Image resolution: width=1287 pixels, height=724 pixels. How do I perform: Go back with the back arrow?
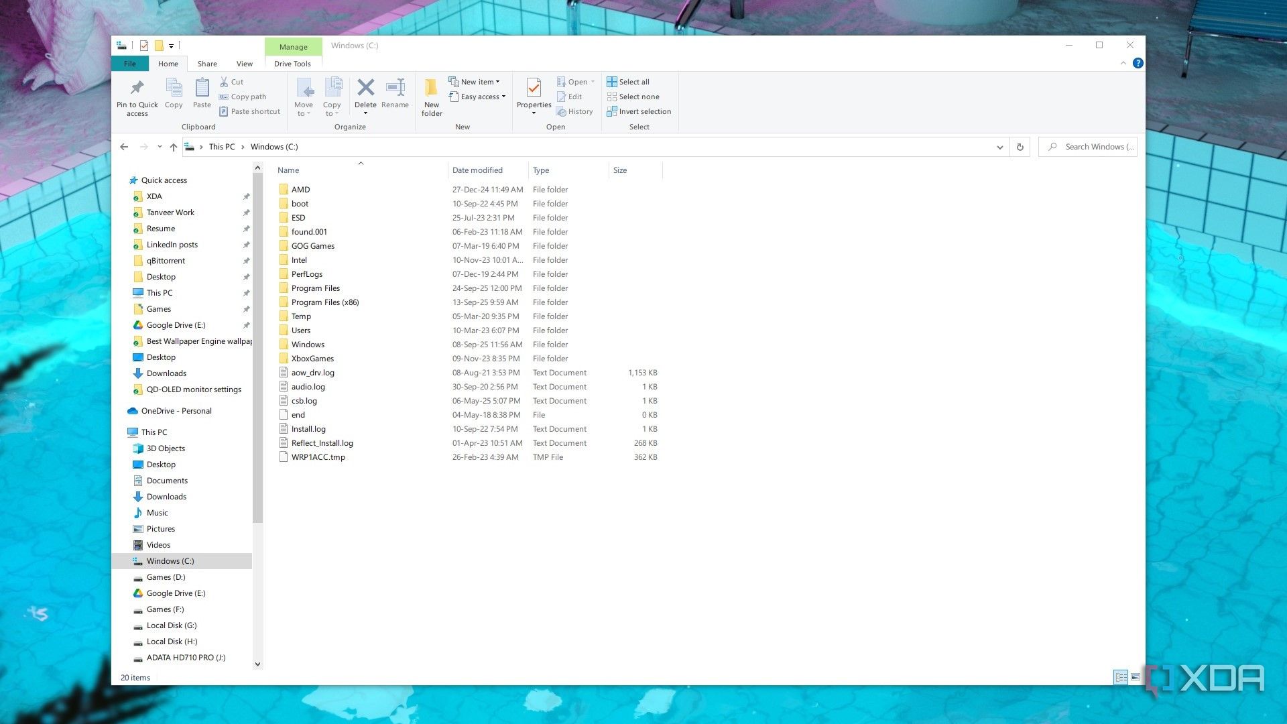(x=124, y=147)
